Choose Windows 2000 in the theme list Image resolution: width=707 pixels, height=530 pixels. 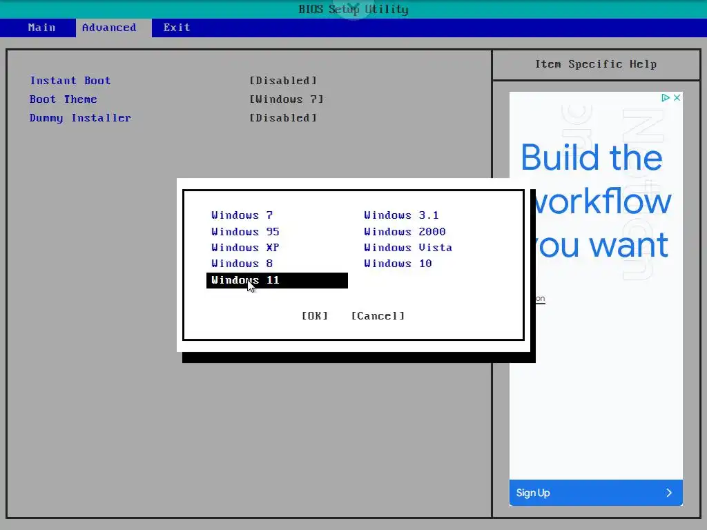tap(405, 232)
